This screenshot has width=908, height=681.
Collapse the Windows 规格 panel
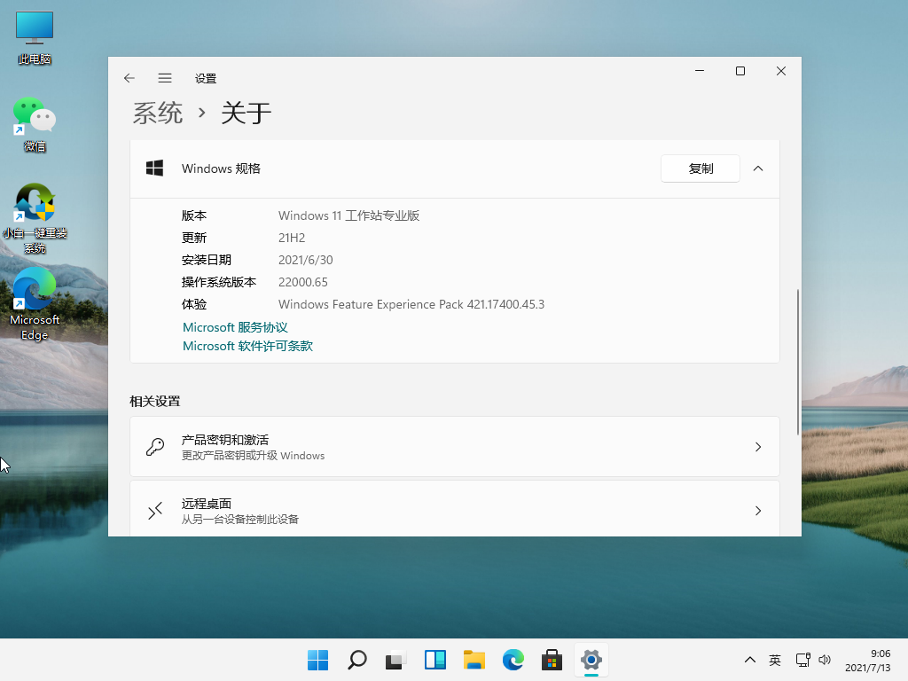coord(758,168)
